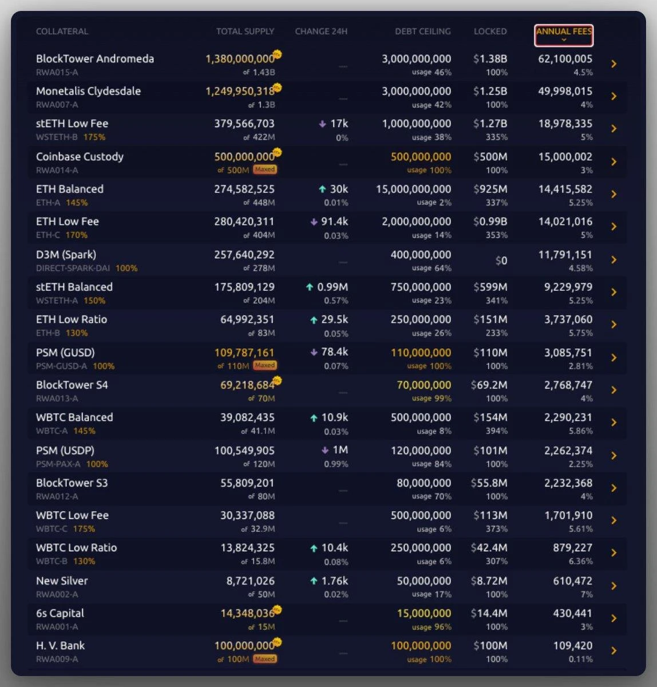Toggle the sort direction chevron under ANNUAL FEES
The image size is (657, 687).
[x=564, y=40]
